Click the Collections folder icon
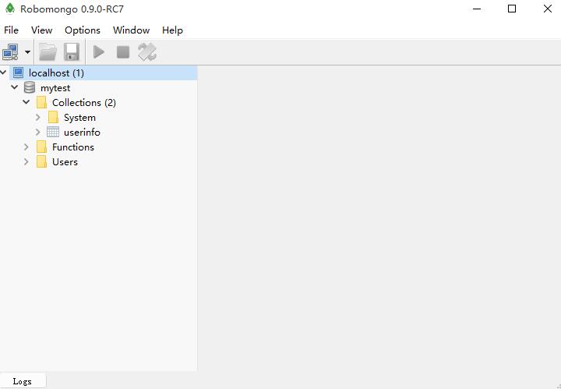 [41, 102]
